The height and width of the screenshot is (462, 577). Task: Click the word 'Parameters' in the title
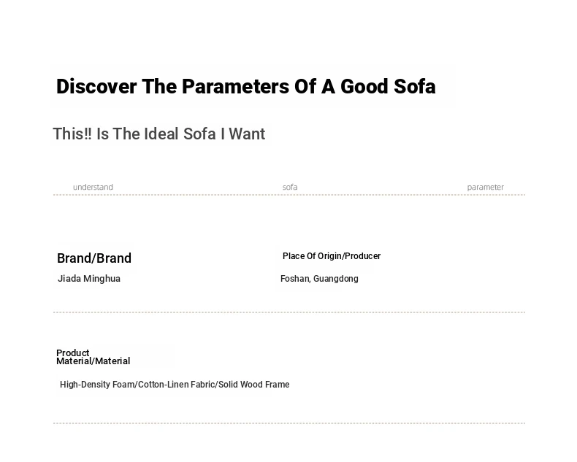click(235, 87)
